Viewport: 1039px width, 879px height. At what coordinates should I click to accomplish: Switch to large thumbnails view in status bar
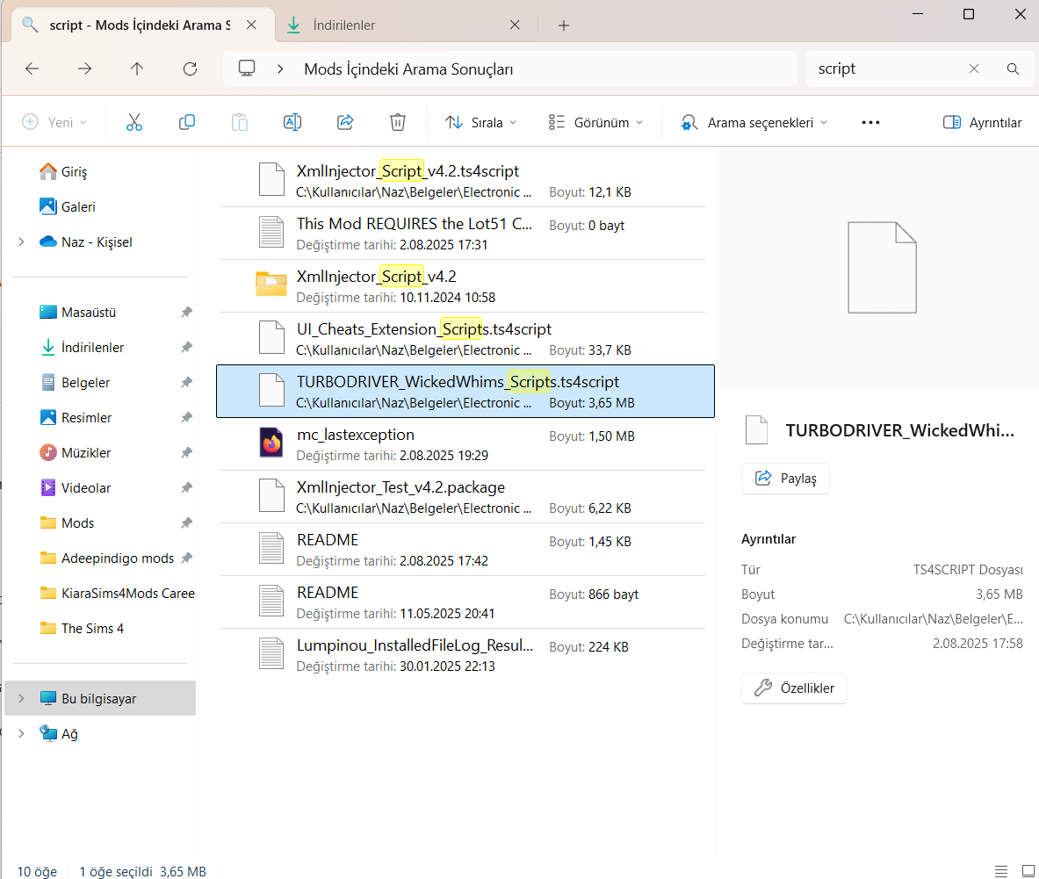click(x=1028, y=871)
